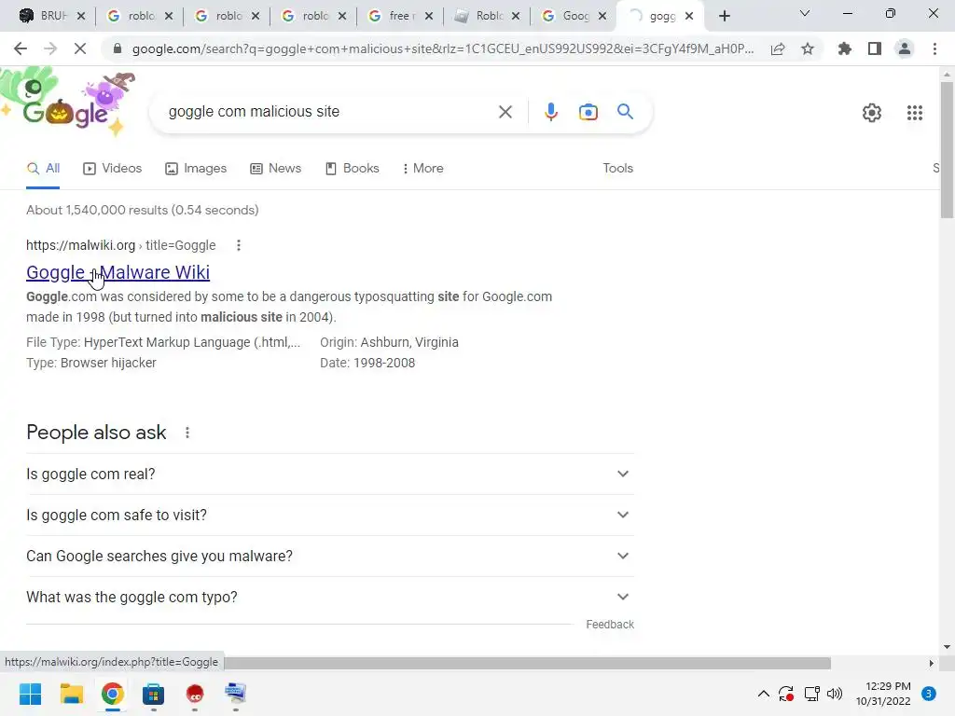Click the padlock site info icon
This screenshot has height=716, width=955.
[118, 48]
